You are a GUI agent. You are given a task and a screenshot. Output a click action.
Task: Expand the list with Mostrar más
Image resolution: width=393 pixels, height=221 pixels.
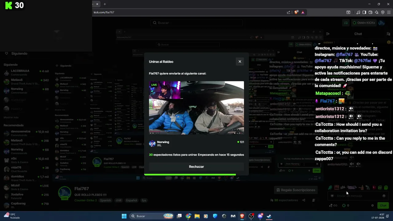(11, 118)
